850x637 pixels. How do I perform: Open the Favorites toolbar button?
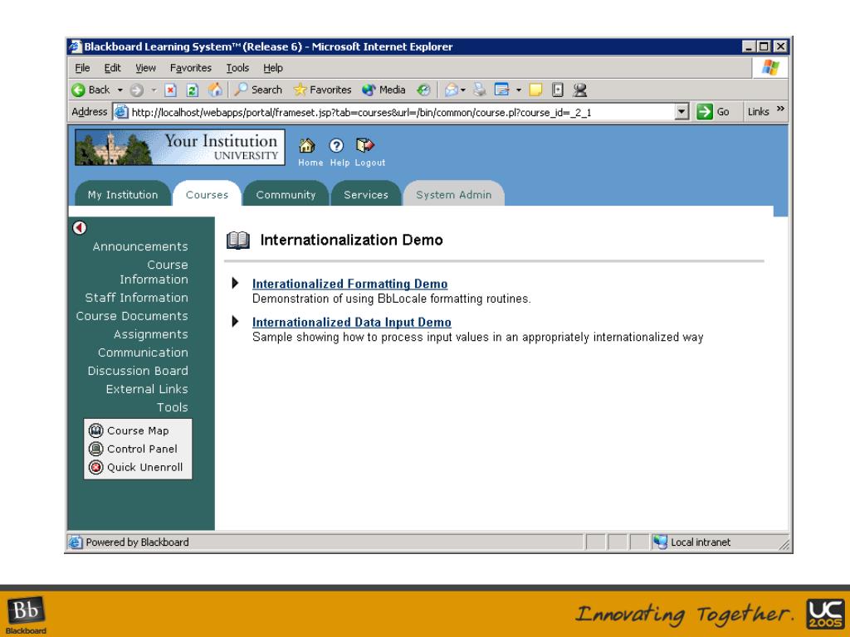pos(322,90)
